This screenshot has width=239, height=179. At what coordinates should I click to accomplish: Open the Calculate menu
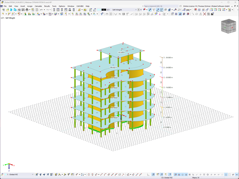click(38, 6)
